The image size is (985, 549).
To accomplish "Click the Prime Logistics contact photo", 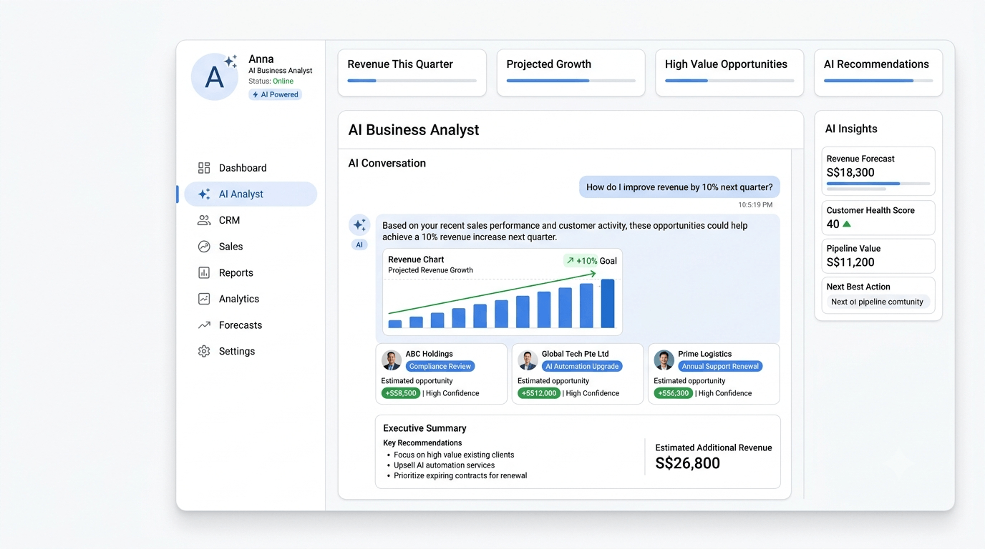I will pos(664,360).
